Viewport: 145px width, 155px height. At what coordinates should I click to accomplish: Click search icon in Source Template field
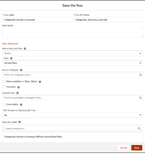point(140,75)
